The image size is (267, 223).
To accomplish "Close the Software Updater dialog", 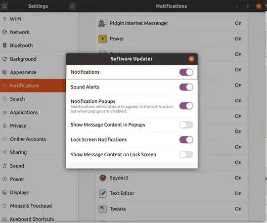I will click(x=191, y=59).
